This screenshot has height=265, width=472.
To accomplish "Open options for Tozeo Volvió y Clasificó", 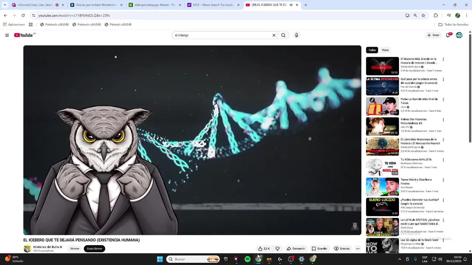I will tap(443, 180).
